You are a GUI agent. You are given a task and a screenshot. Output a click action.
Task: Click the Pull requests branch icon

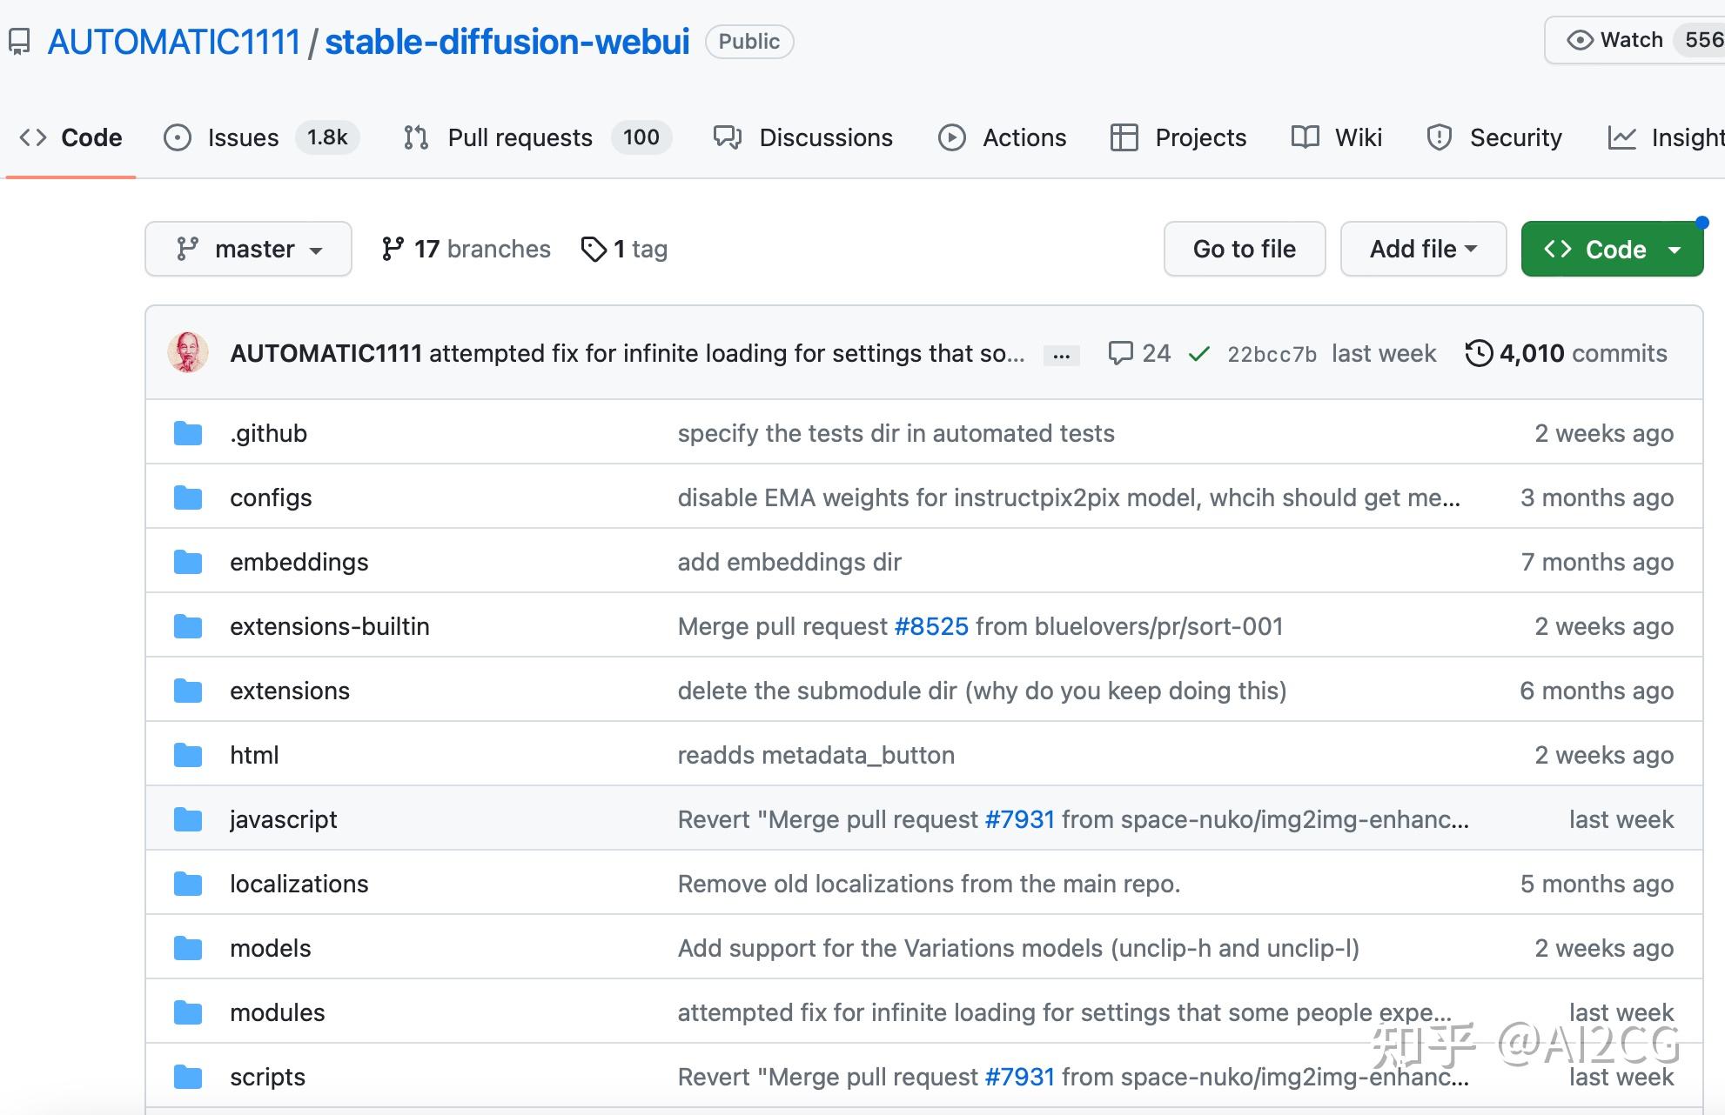click(415, 137)
